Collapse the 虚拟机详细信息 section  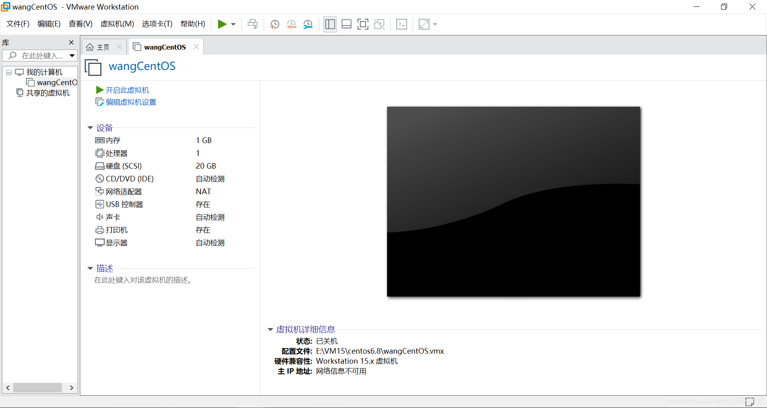[270, 329]
